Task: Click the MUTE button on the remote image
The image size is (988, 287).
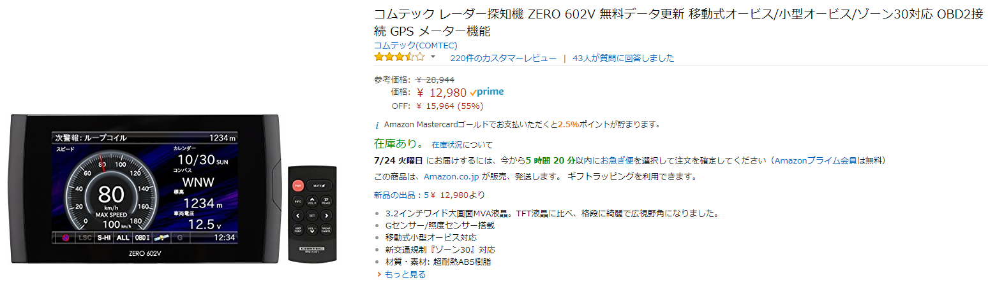Action: pos(318,185)
